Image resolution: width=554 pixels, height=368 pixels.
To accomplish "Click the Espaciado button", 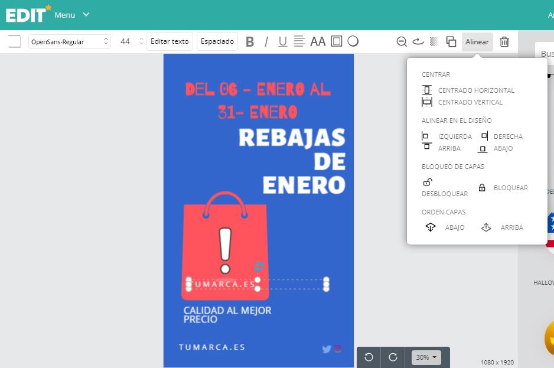I will pyautogui.click(x=217, y=41).
